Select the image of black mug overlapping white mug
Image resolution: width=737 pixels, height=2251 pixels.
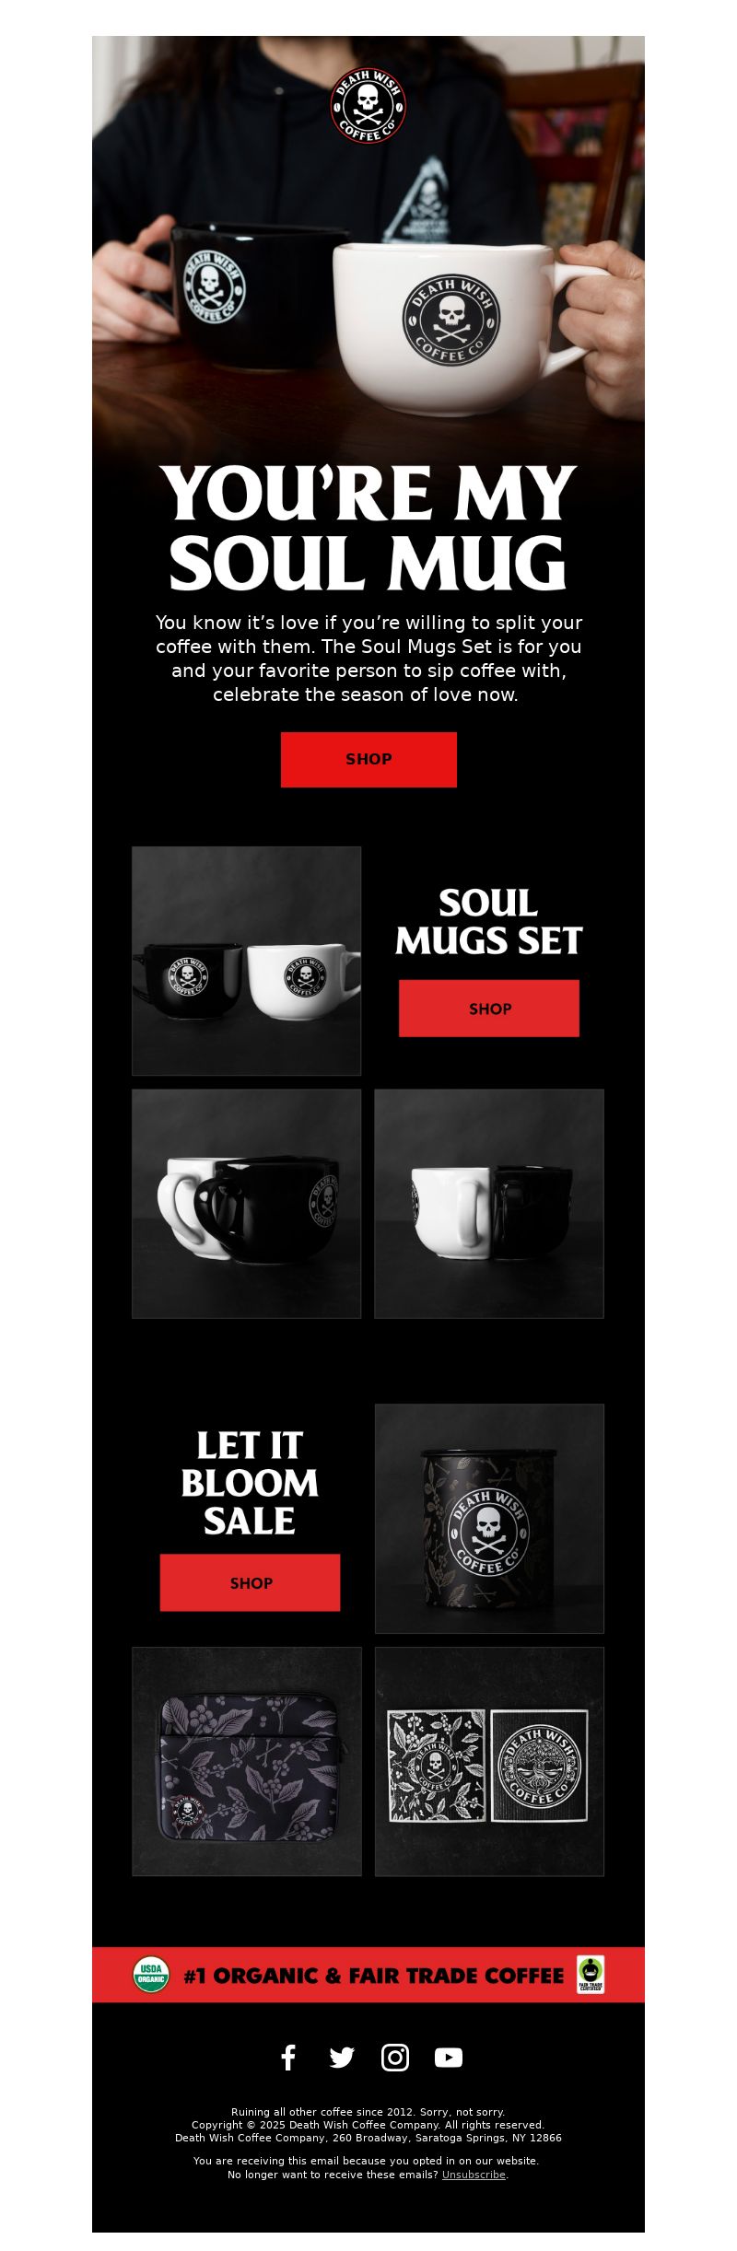tap(246, 1204)
